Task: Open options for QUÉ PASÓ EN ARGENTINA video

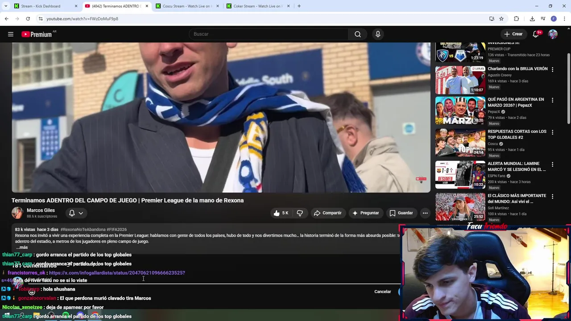Action: [552, 100]
